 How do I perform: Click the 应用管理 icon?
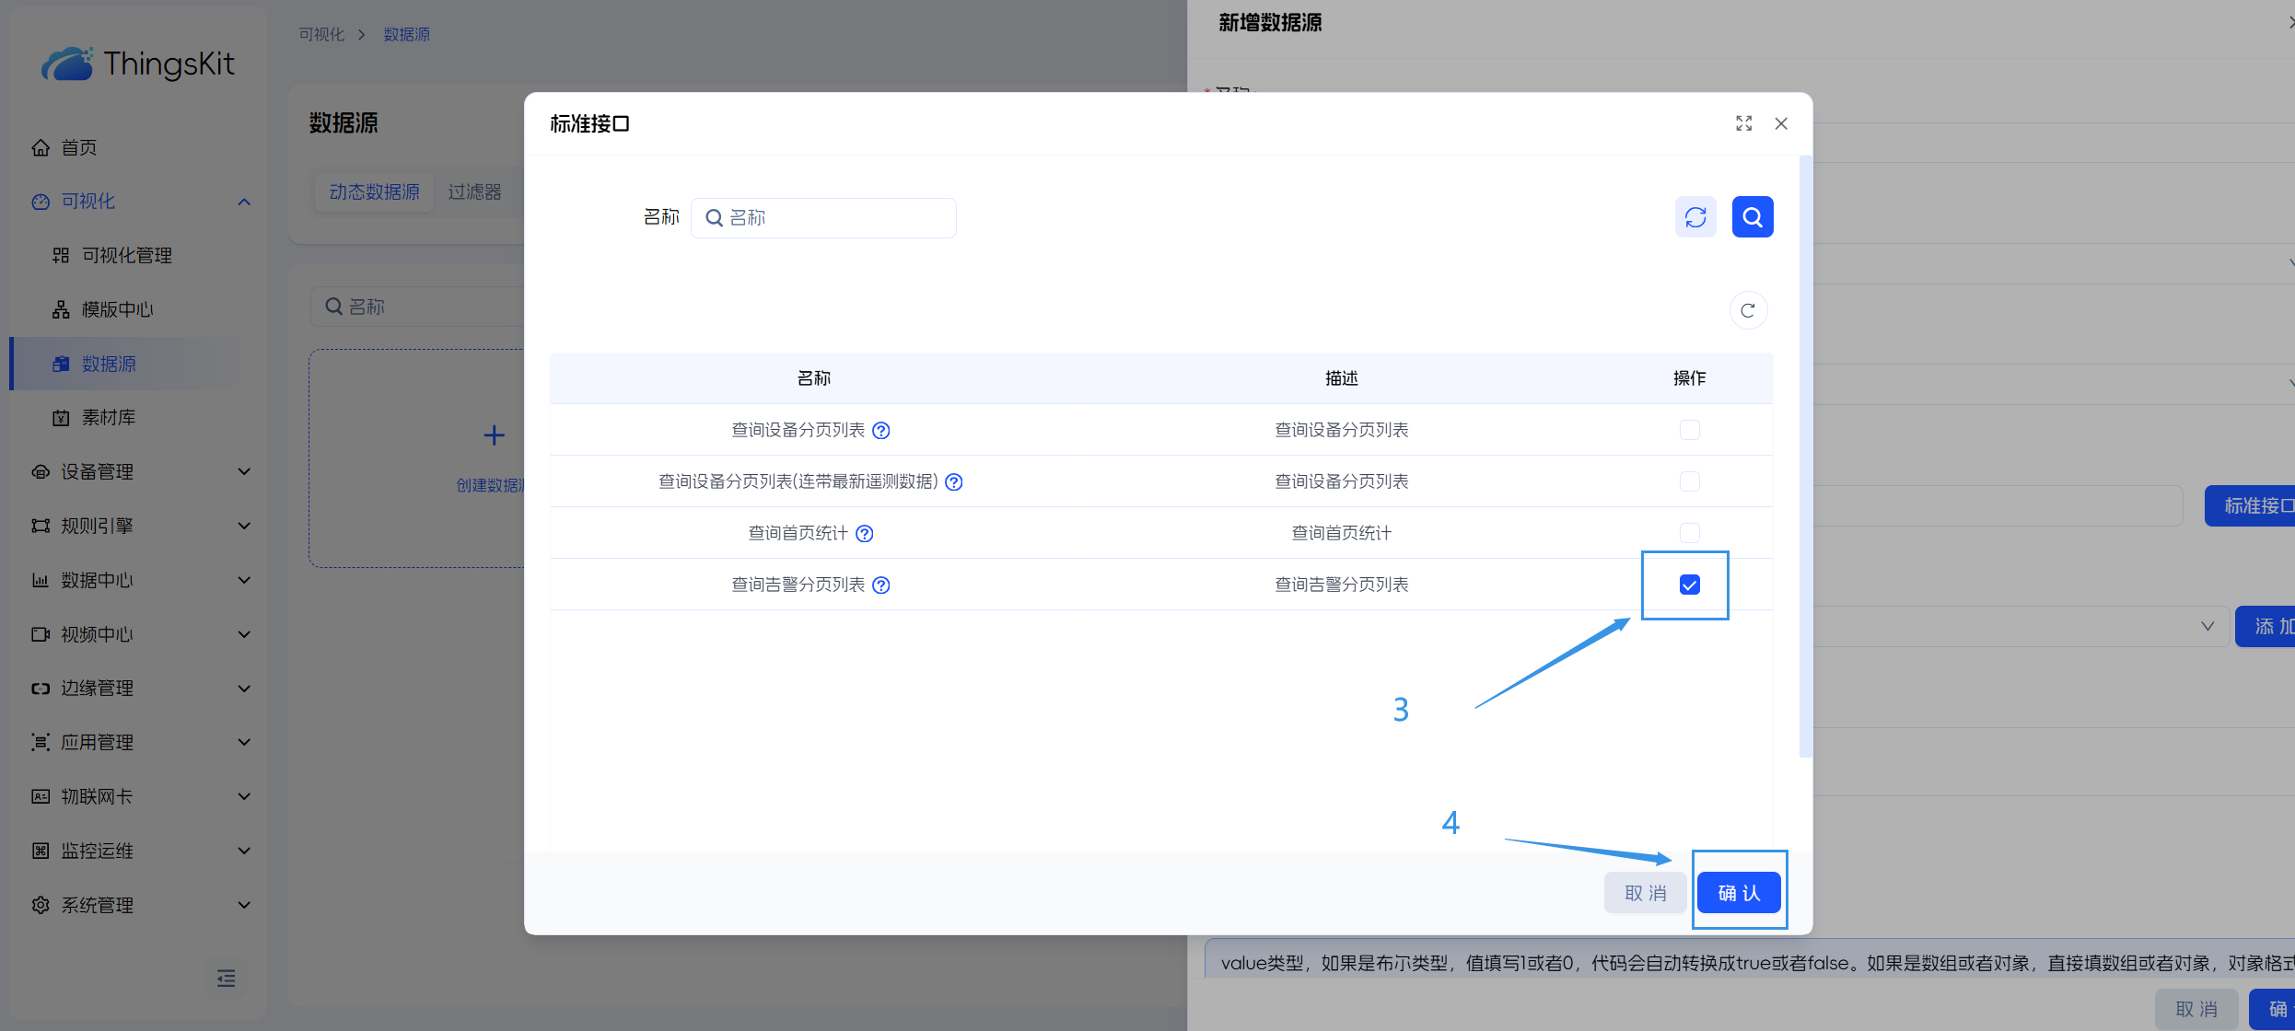41,742
